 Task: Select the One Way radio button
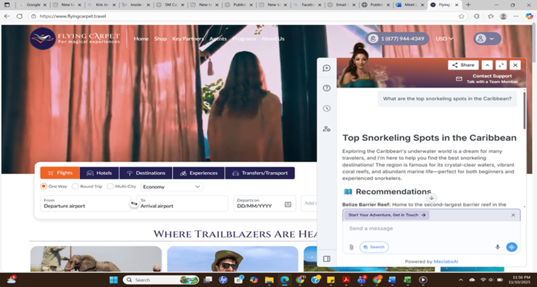click(44, 186)
